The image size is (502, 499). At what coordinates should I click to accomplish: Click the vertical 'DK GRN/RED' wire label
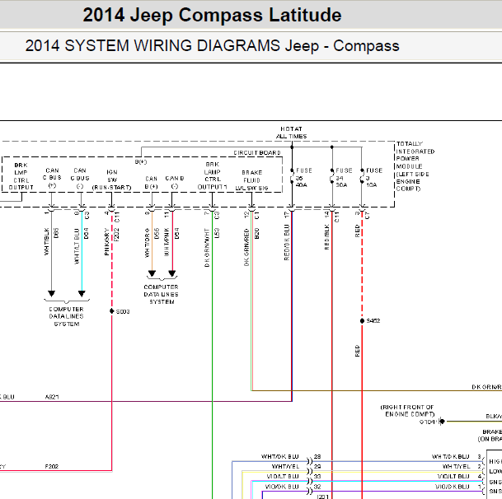[246, 247]
